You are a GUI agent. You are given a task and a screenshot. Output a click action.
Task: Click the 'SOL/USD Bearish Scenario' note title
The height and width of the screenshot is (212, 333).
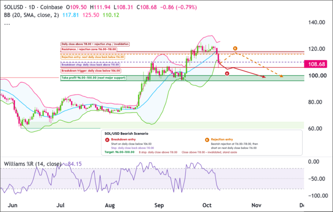126,134
